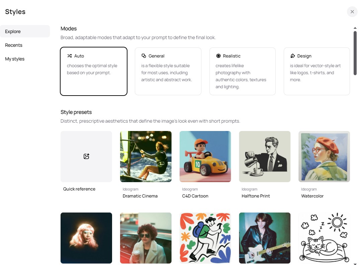362x265 pixels.
Task: Click the Realistic mode aperture icon
Action: click(x=218, y=56)
